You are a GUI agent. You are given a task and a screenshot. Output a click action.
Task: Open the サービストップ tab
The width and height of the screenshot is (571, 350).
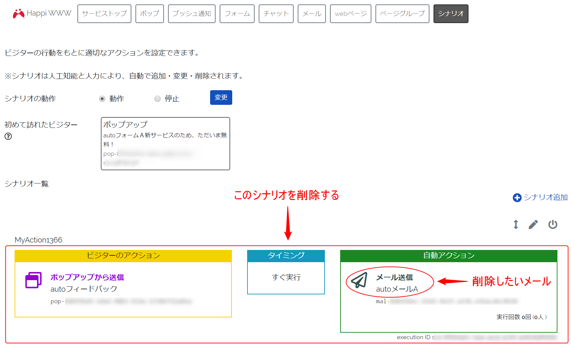[x=104, y=14]
